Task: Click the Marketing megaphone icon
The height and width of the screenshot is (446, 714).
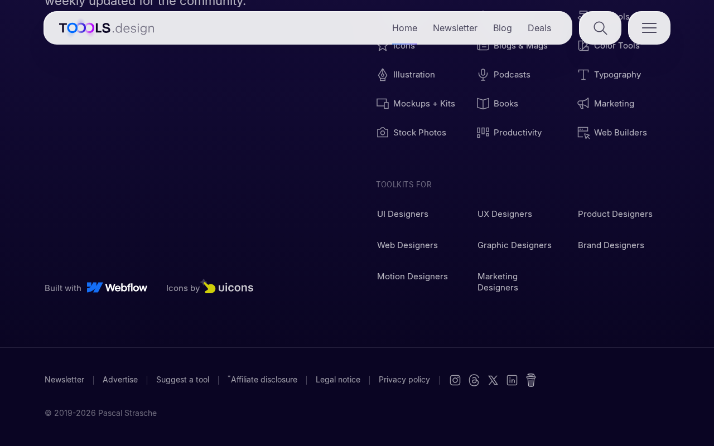Action: (583, 104)
